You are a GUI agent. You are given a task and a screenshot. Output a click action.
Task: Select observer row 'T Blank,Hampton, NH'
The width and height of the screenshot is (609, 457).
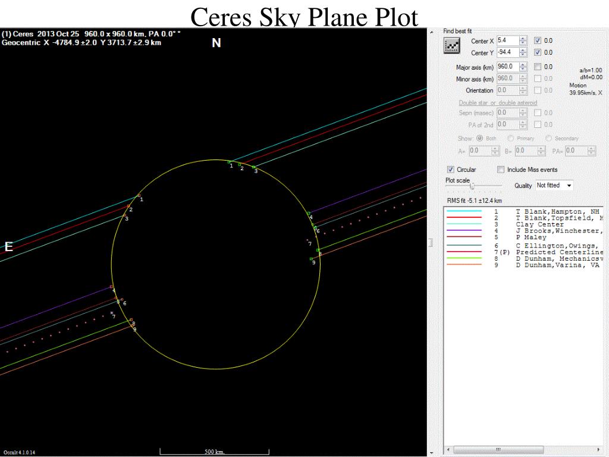(x=523, y=212)
